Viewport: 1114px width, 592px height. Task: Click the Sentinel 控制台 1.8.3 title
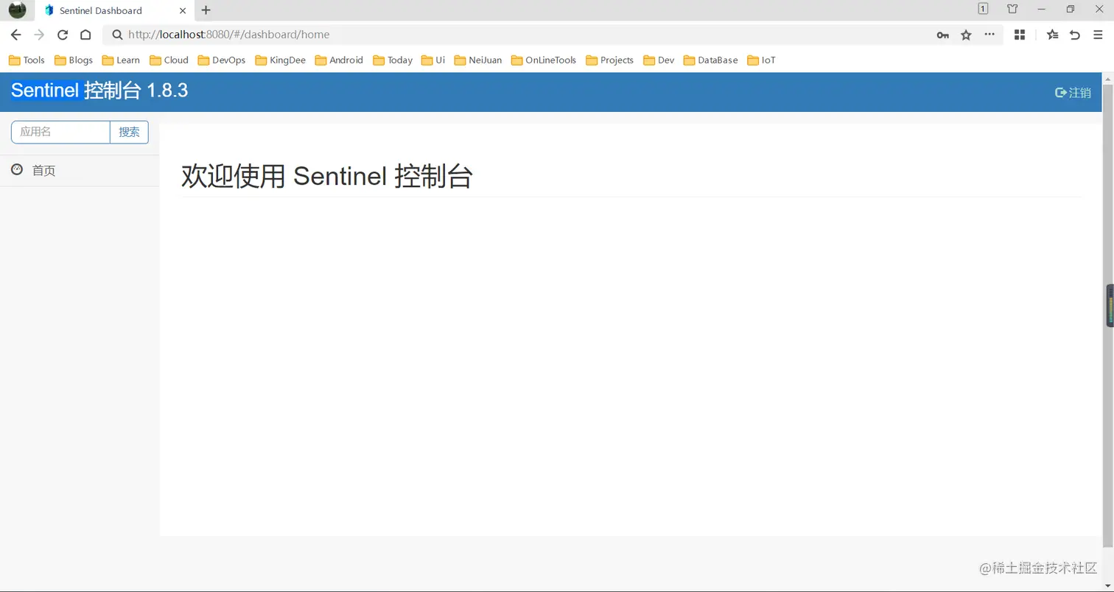click(x=99, y=91)
